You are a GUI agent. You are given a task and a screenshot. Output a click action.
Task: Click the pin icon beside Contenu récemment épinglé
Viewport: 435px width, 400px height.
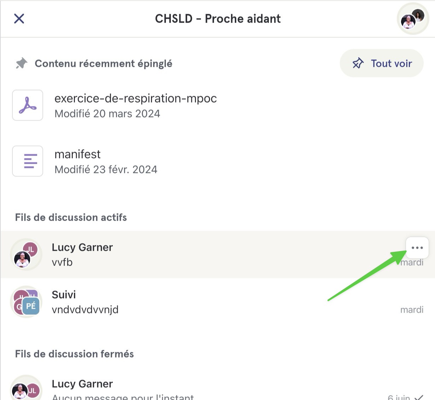(21, 64)
